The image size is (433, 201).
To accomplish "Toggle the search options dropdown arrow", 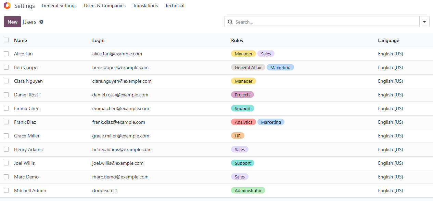I will [x=424, y=22].
